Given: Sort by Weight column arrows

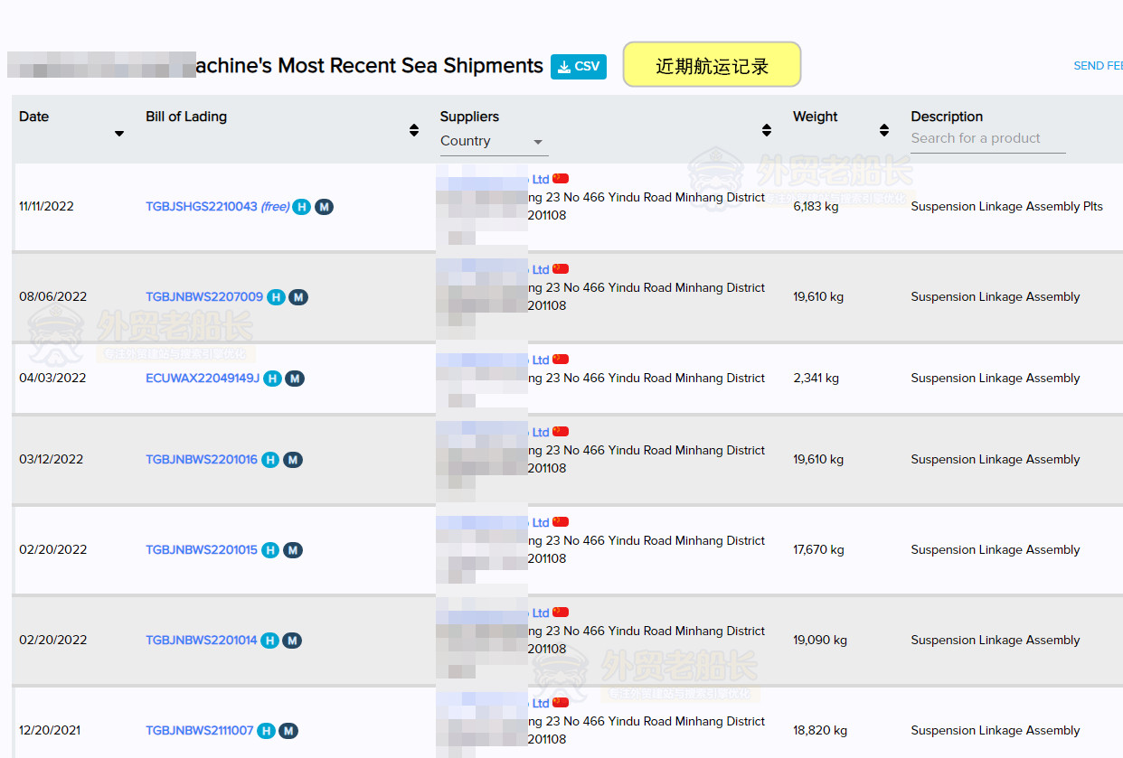Looking at the screenshot, I should pos(884,130).
